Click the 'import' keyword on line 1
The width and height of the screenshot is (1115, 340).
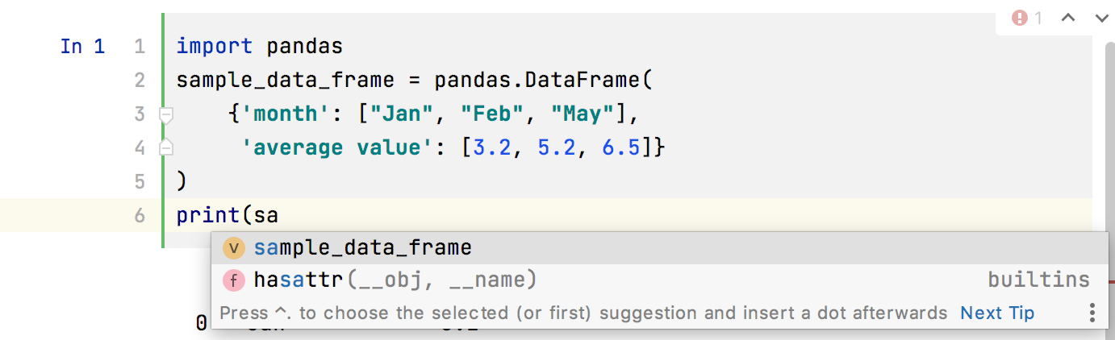(x=215, y=47)
